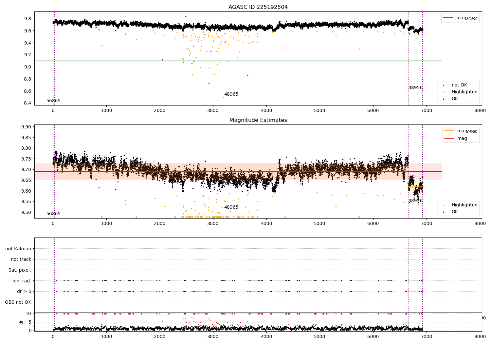Screen dimensions: 491x344
Task: Click the "9.0" y-tick label in the top plot
Action: 28,67
